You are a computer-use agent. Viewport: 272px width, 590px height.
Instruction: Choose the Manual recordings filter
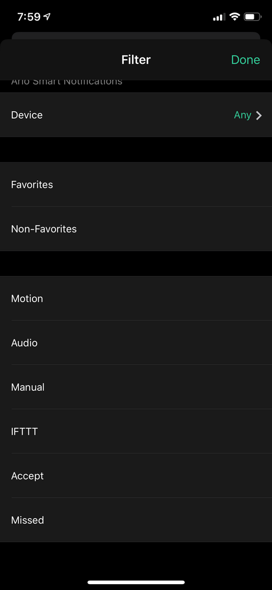136,387
